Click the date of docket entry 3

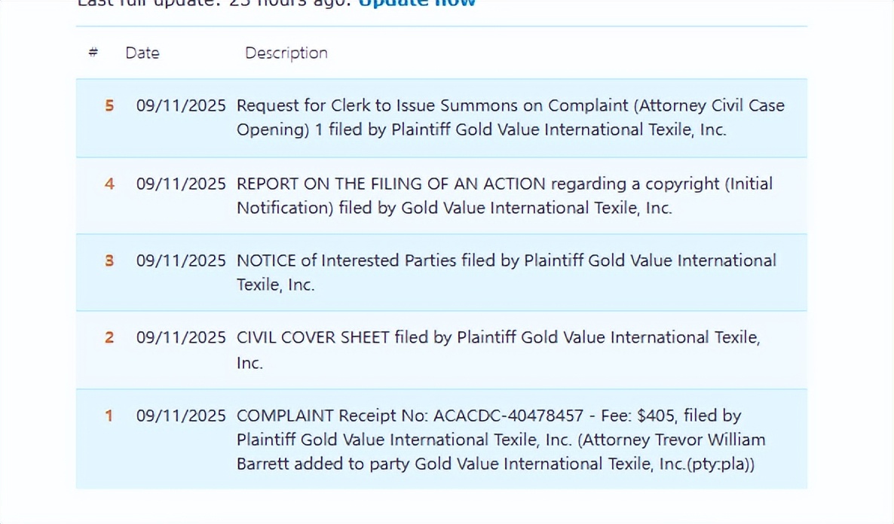[x=181, y=260]
